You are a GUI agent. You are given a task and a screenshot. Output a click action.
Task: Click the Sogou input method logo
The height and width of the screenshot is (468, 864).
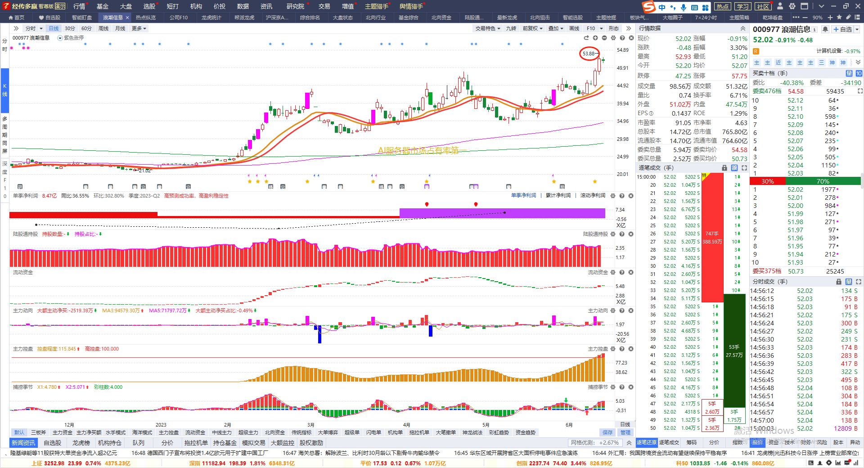click(648, 7)
